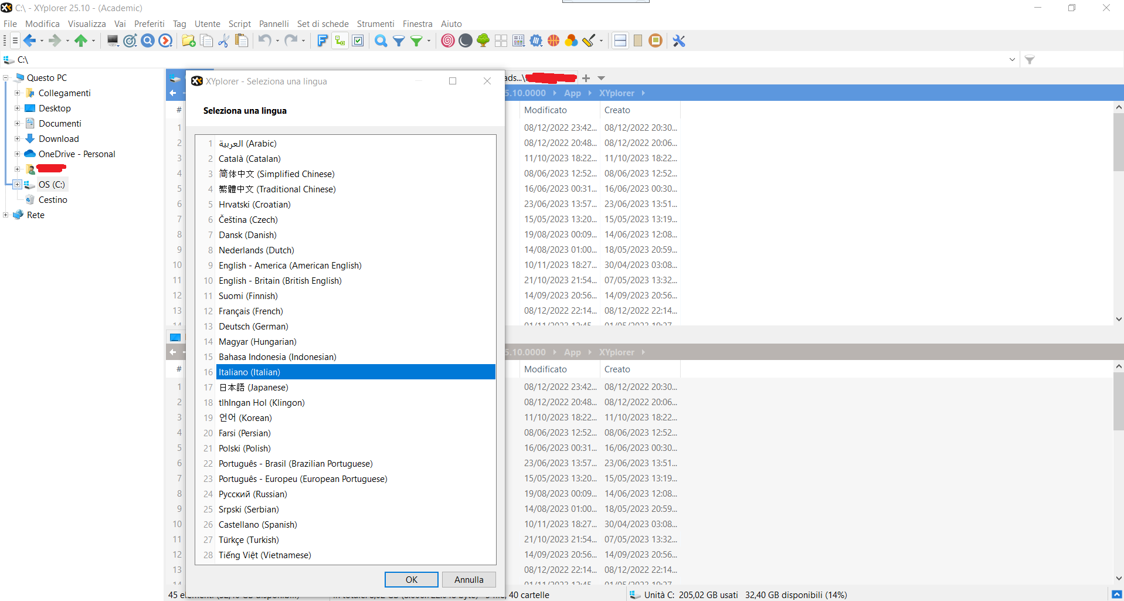Open the Visualizza menu
This screenshot has height=601, width=1124.
point(87,24)
